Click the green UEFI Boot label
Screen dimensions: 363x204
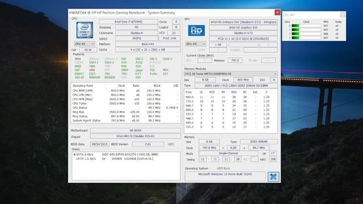coord(223,168)
